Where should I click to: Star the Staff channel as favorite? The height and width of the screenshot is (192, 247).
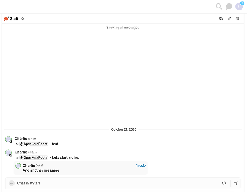pyautogui.click(x=23, y=18)
